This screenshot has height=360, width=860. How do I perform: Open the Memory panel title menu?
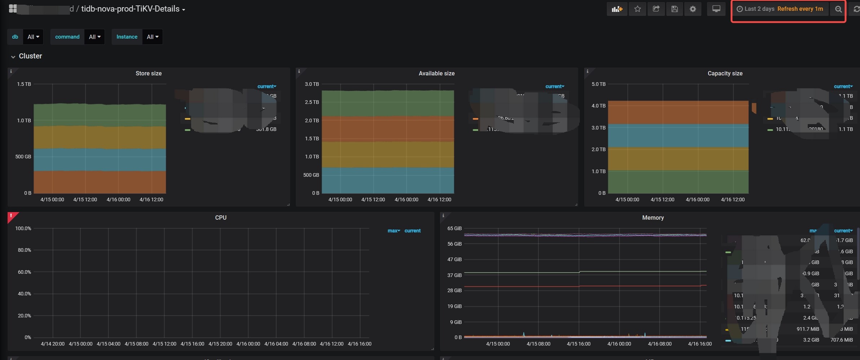[653, 218]
